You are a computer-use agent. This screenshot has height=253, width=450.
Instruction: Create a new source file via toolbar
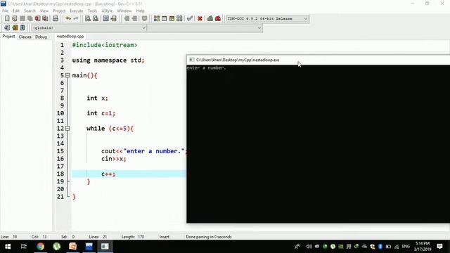pyautogui.click(x=7, y=19)
